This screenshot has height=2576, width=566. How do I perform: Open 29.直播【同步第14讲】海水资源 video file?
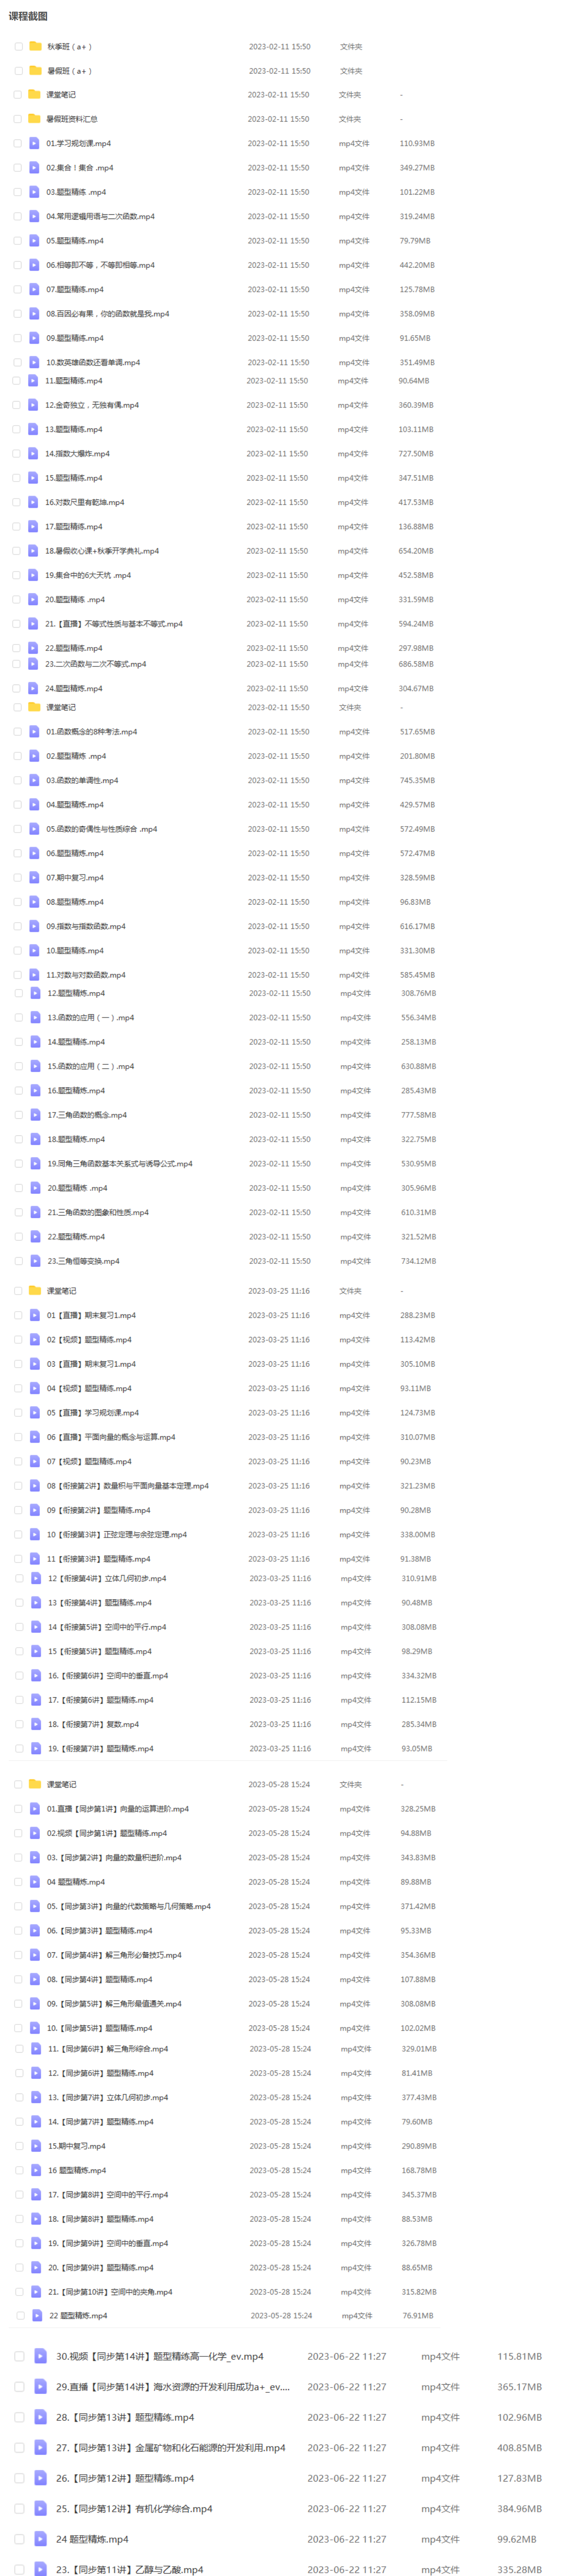point(173,2387)
